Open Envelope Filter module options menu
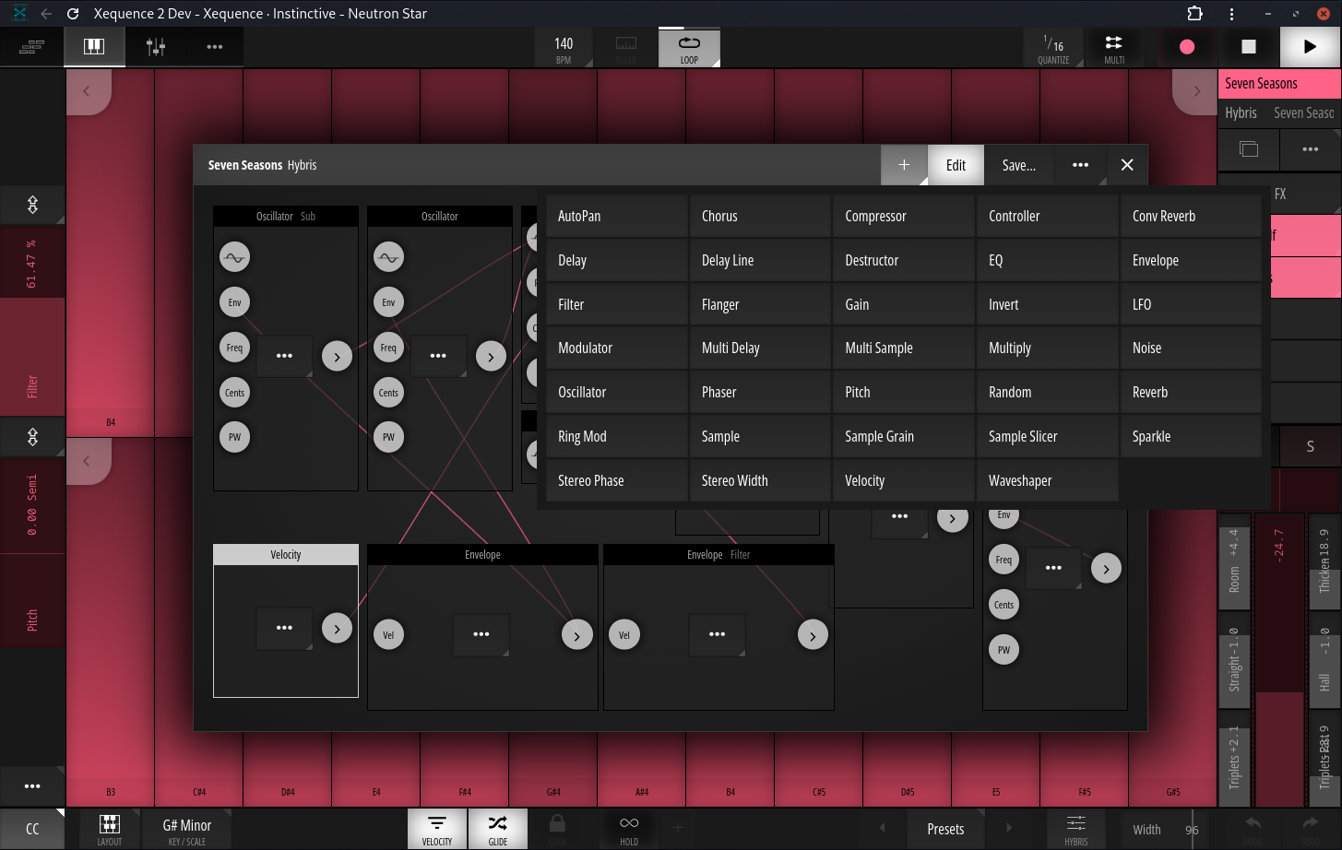This screenshot has width=1342, height=850. click(717, 634)
